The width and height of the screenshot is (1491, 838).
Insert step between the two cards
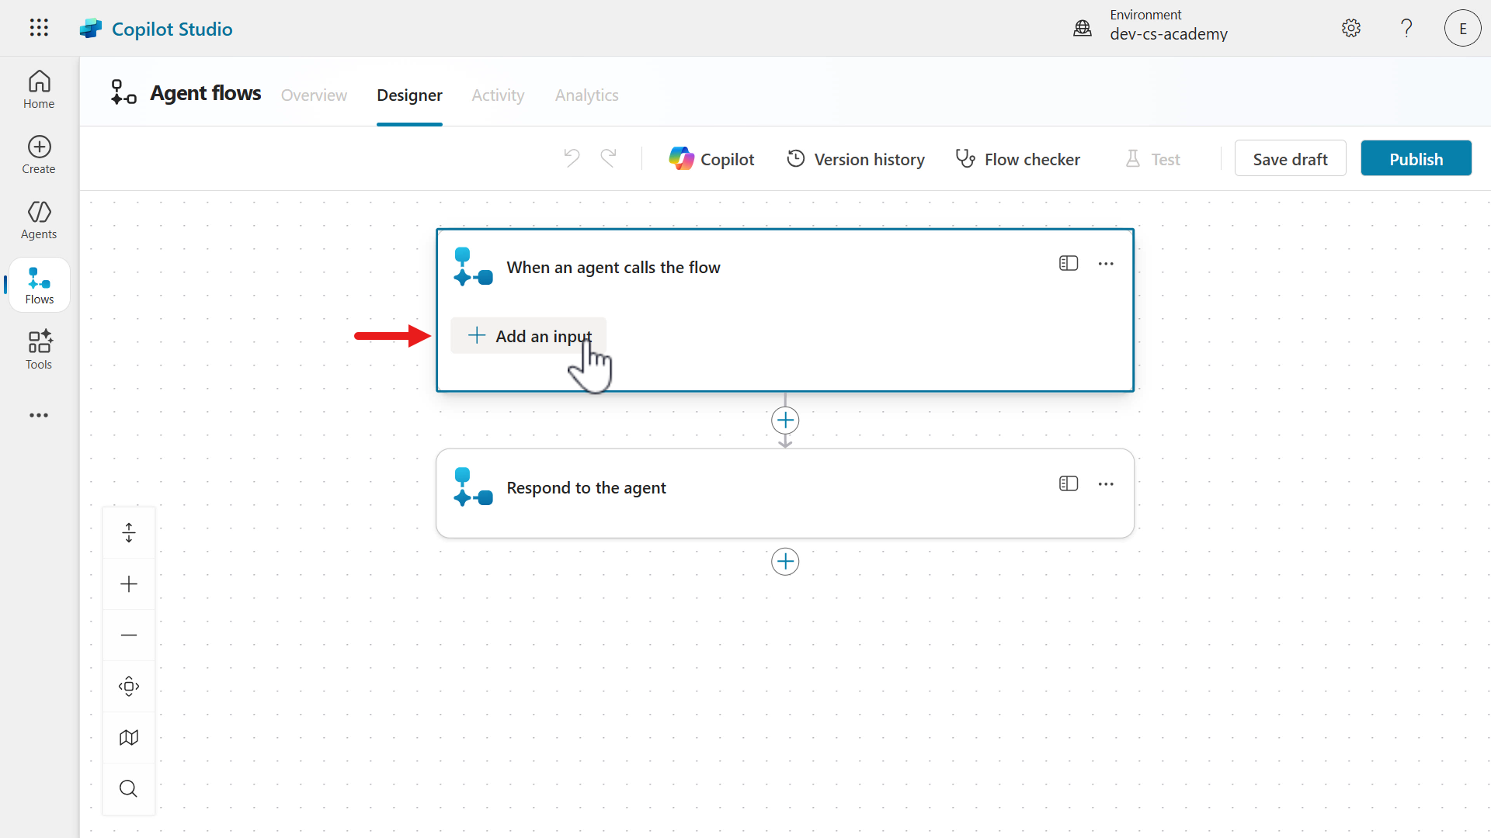tap(785, 421)
